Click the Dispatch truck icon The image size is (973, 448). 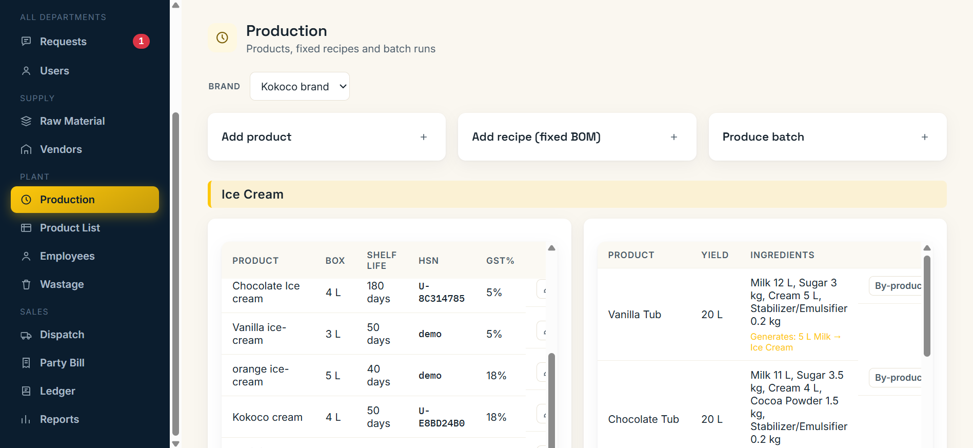pos(26,335)
